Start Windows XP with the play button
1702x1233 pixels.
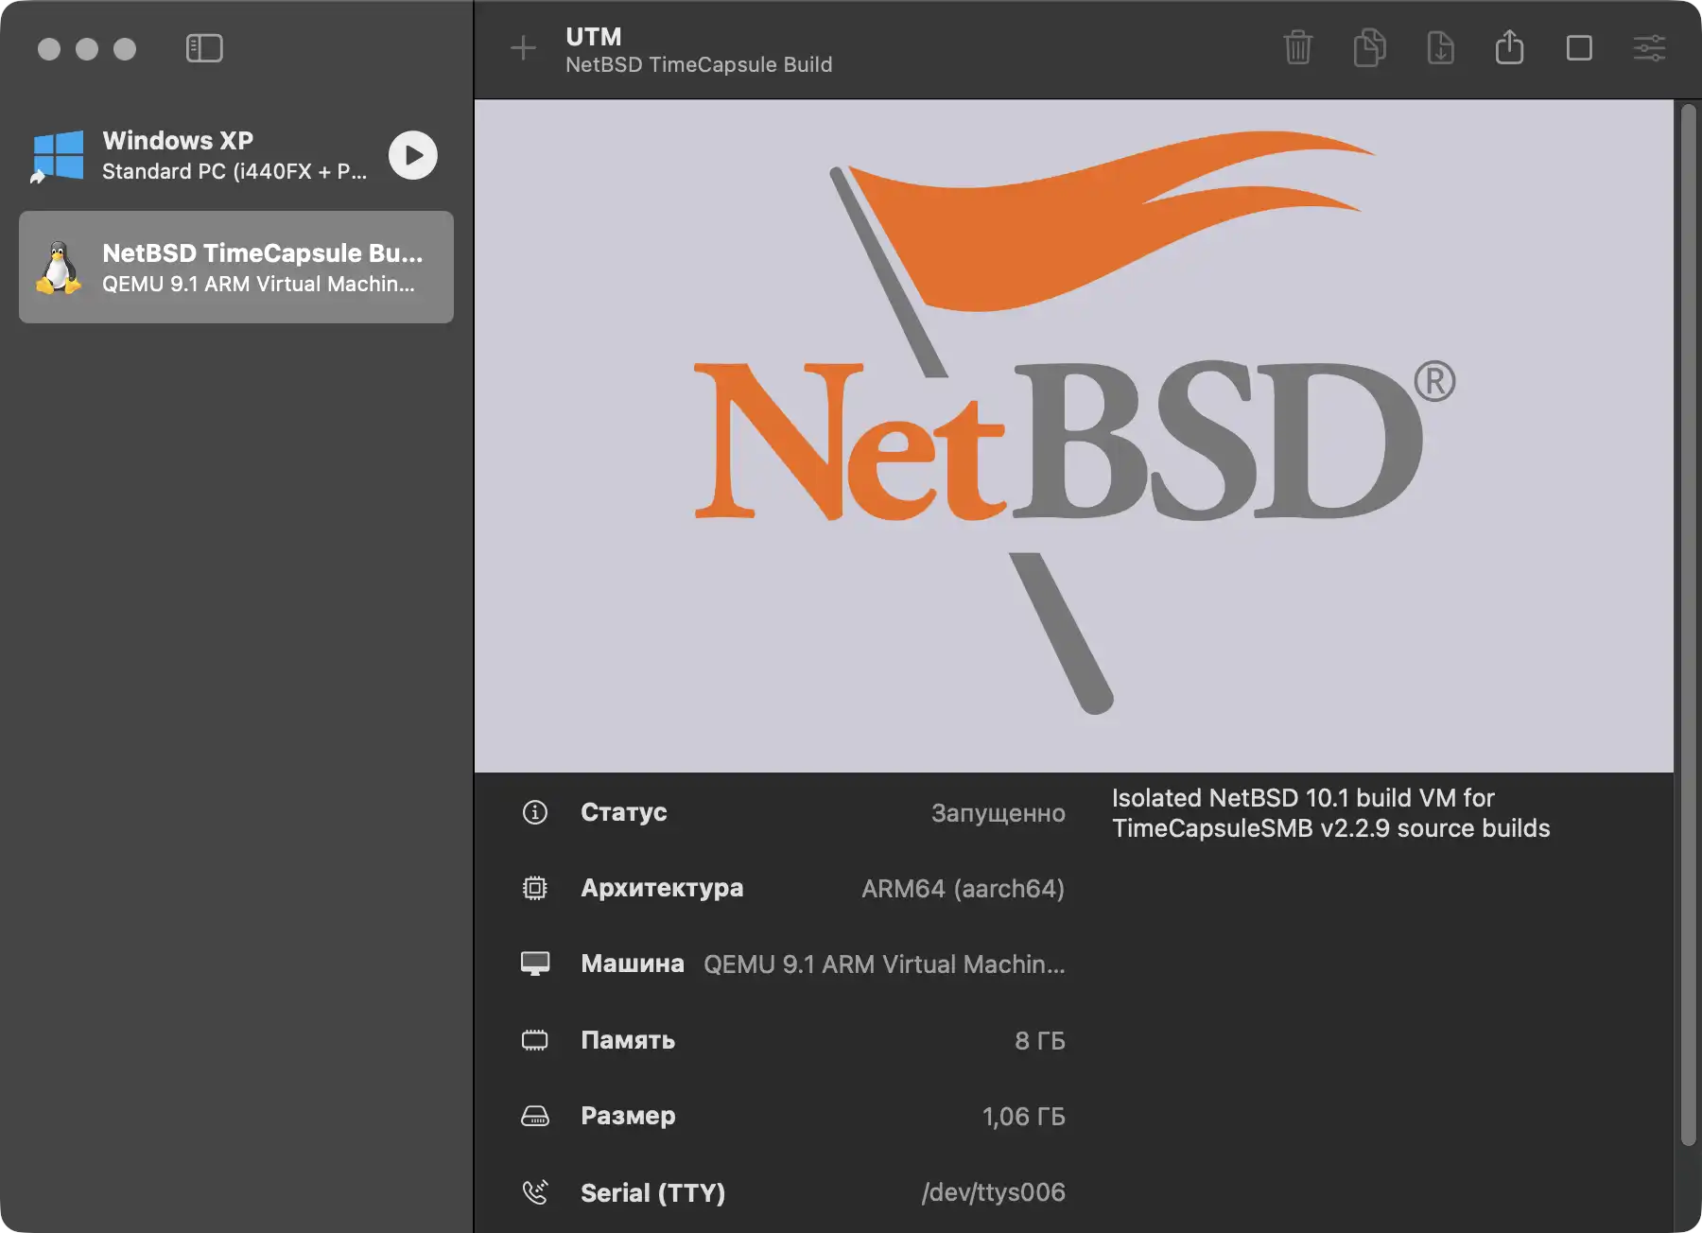tap(413, 155)
